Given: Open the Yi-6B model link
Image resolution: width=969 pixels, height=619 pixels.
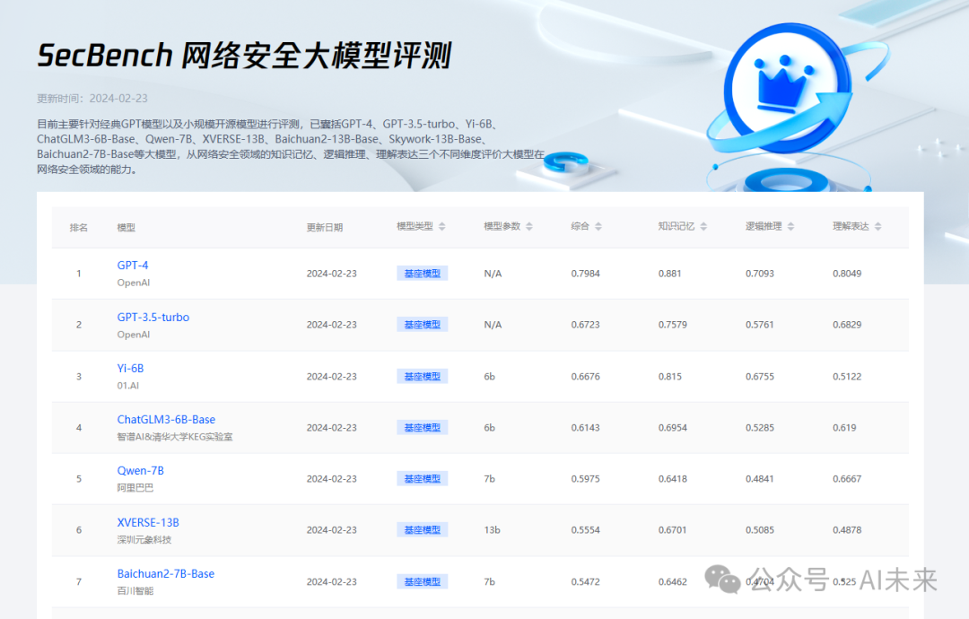Looking at the screenshot, I should click(130, 368).
